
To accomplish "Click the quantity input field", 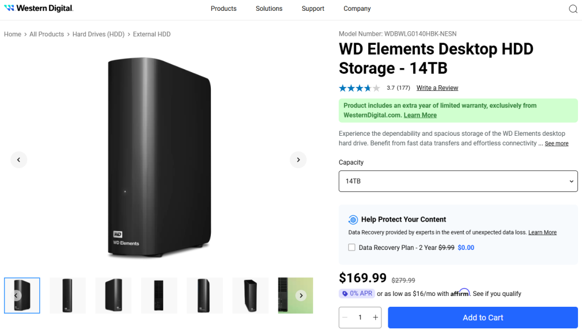I will pos(360,318).
